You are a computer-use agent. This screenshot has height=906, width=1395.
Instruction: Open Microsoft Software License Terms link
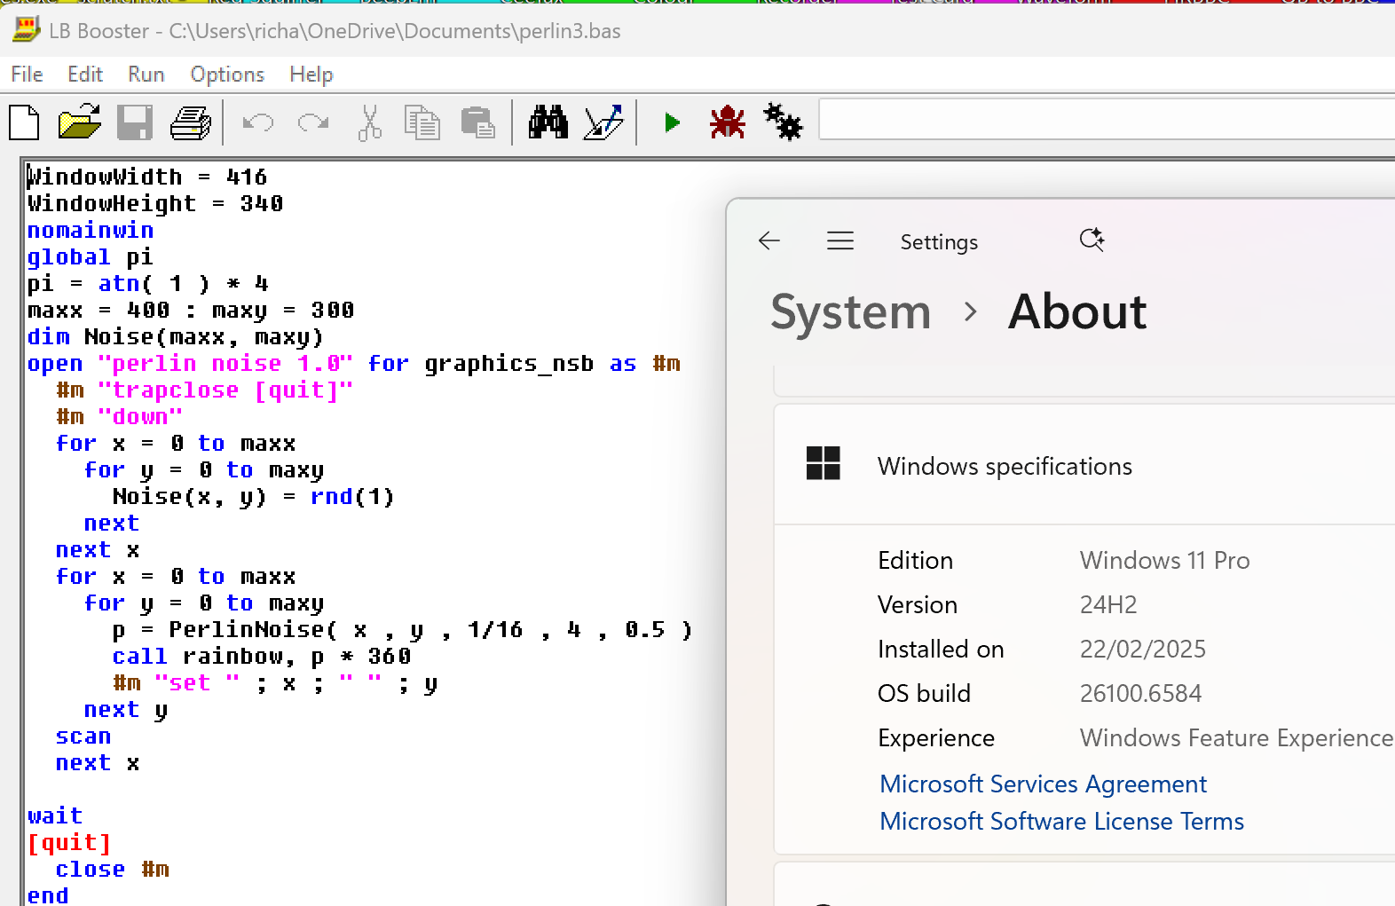1061,822
